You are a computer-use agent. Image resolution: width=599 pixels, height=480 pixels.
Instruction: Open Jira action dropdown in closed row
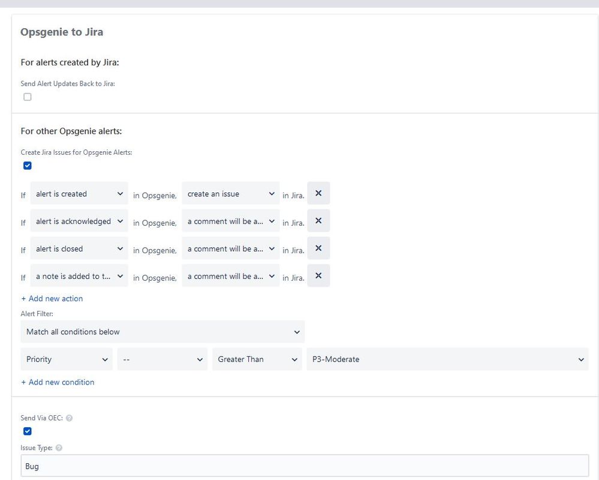(231, 249)
